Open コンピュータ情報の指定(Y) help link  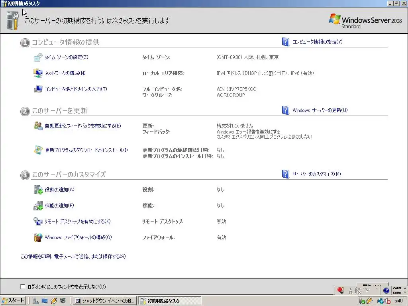pyautogui.click(x=318, y=41)
